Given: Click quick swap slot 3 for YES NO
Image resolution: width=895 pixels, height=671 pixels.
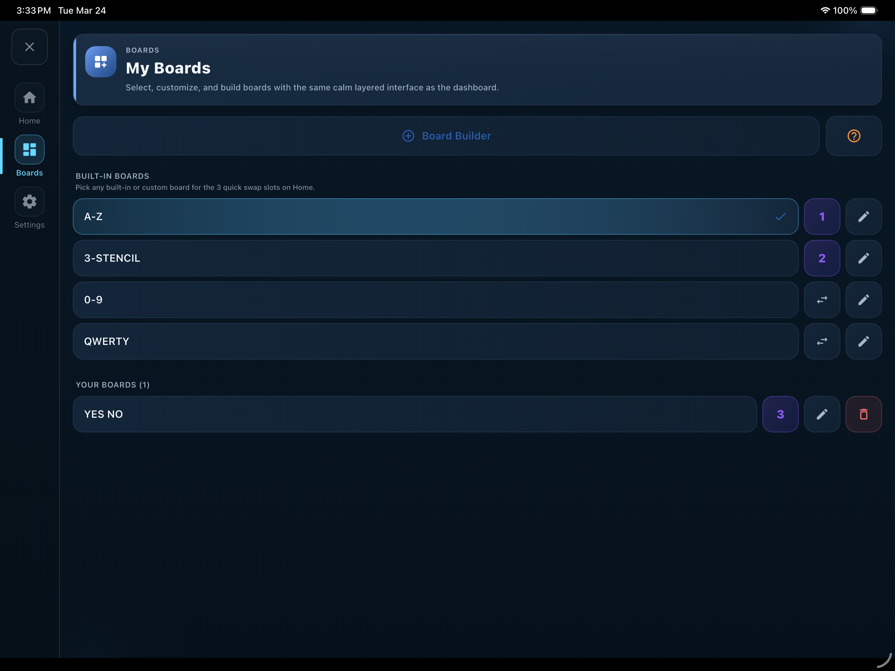Looking at the screenshot, I should coord(780,414).
